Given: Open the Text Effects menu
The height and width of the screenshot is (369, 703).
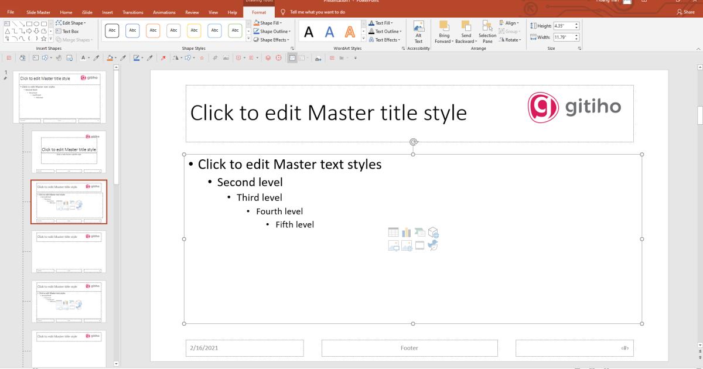Looking at the screenshot, I should (385, 40).
